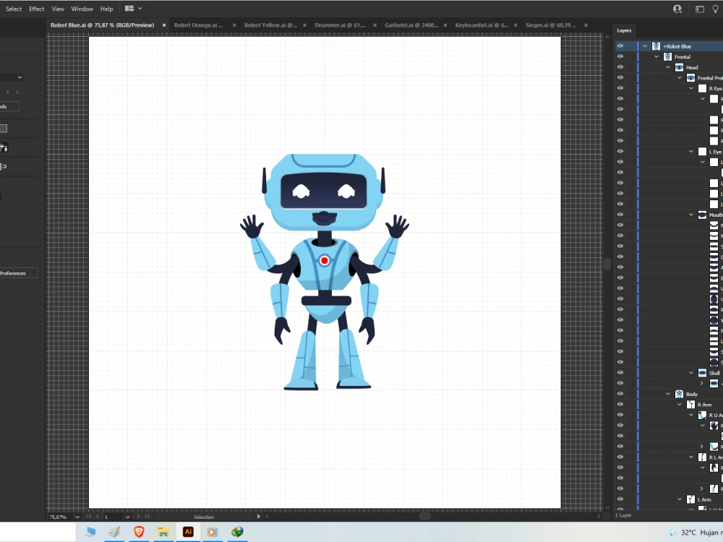Expand the collapsed sublayer under Skull
Screen dimensions: 723x542
coord(702,383)
